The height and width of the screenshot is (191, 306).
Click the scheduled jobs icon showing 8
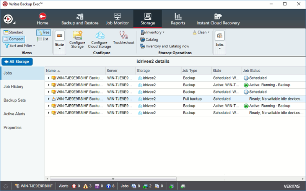tap(133, 186)
